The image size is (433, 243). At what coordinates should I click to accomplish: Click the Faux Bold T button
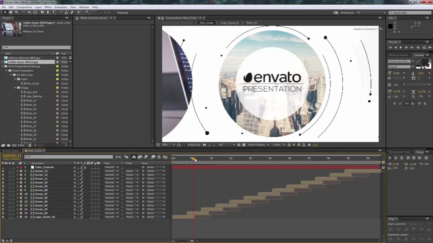pos(394,104)
